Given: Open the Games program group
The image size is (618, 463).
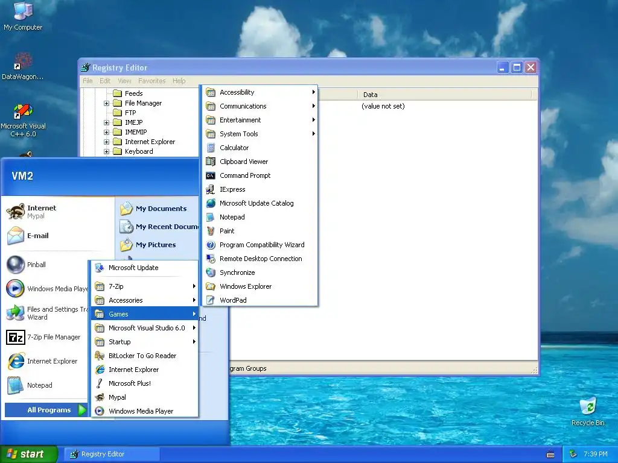Looking at the screenshot, I should [x=145, y=313].
